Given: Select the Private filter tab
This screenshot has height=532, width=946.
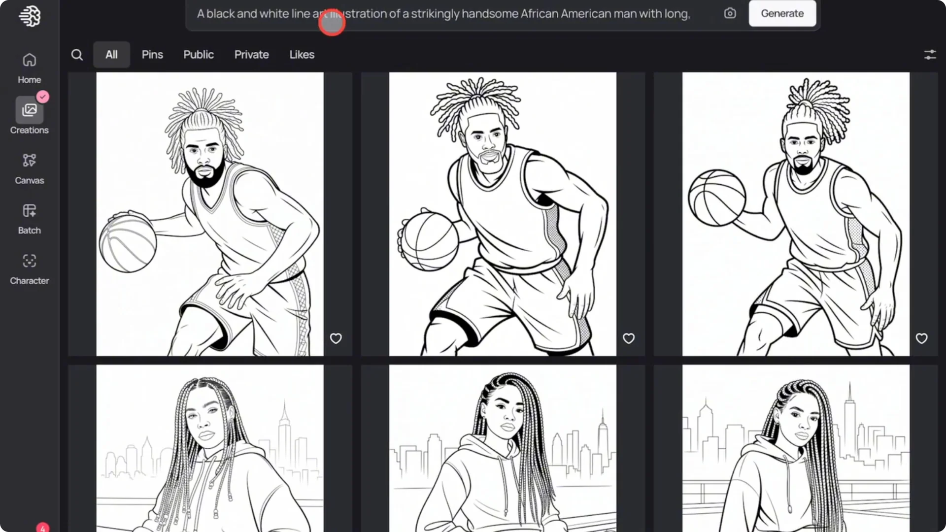Looking at the screenshot, I should pos(251,55).
